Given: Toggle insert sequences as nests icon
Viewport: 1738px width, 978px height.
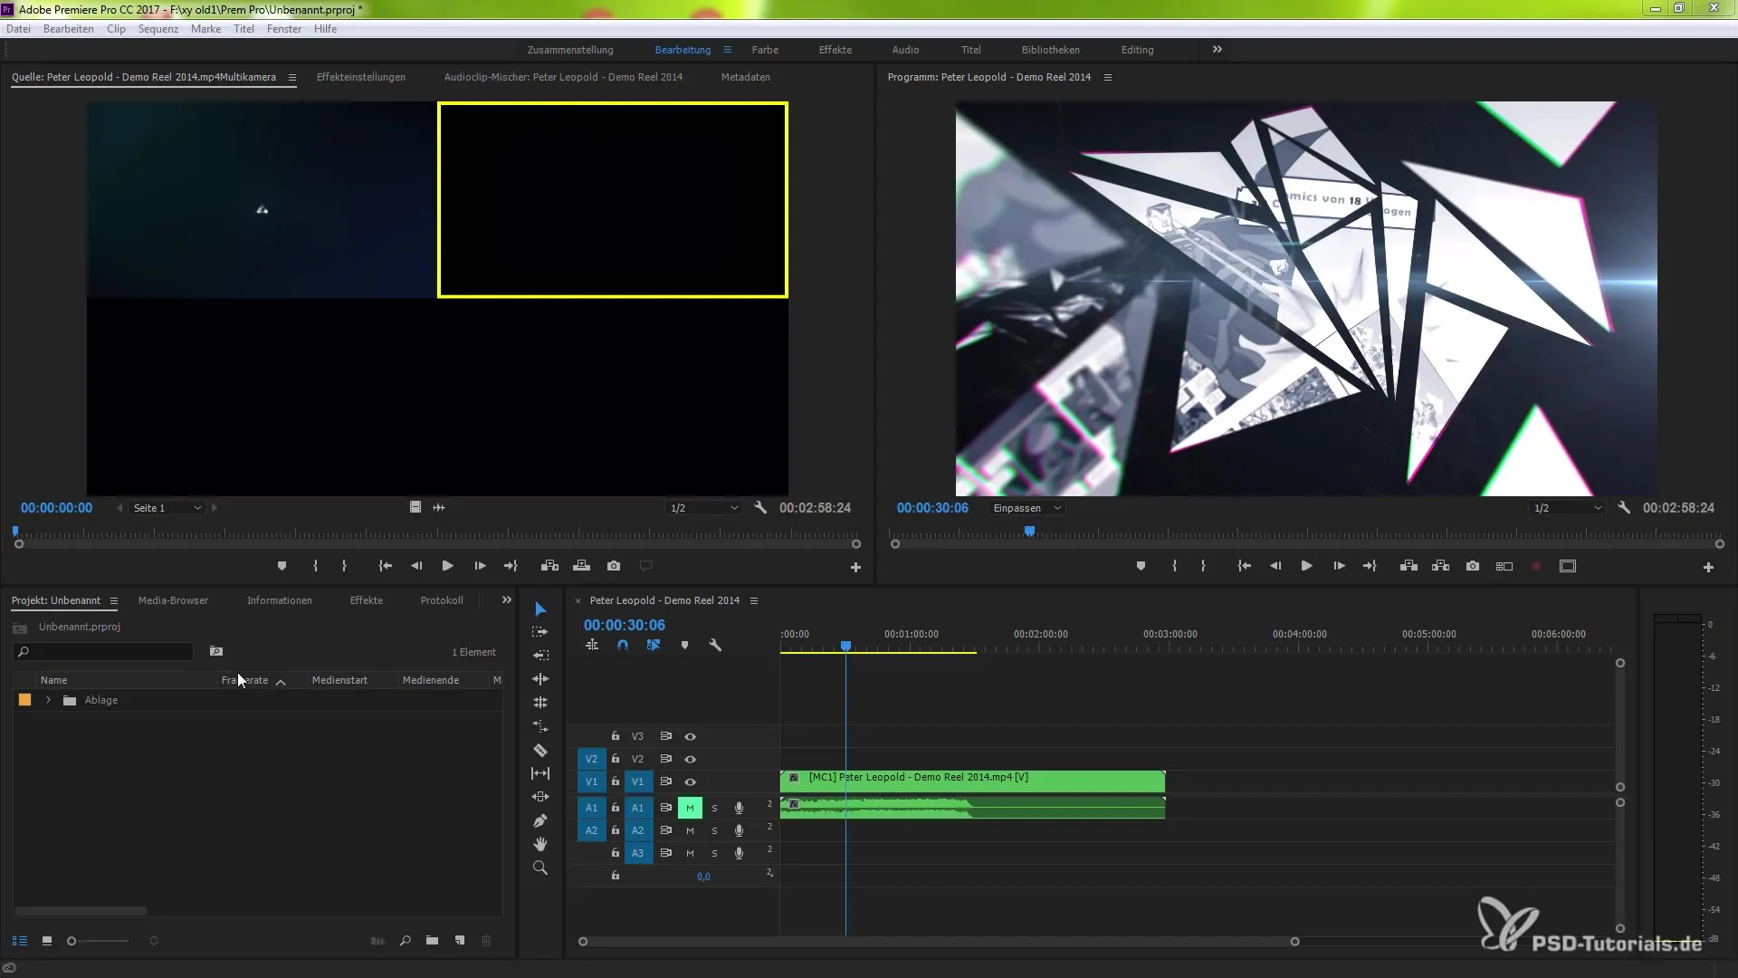Looking at the screenshot, I should pyautogui.click(x=592, y=645).
